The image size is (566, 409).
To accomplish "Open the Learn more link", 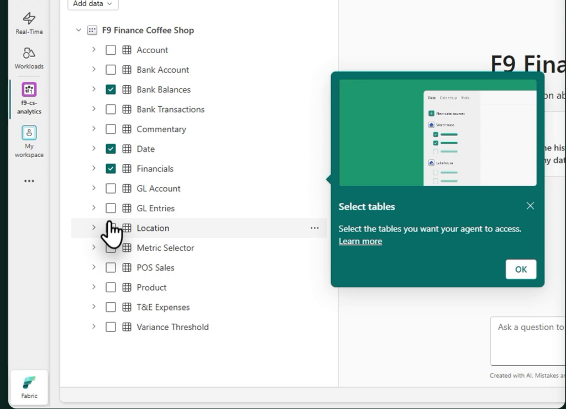I will tap(360, 241).
